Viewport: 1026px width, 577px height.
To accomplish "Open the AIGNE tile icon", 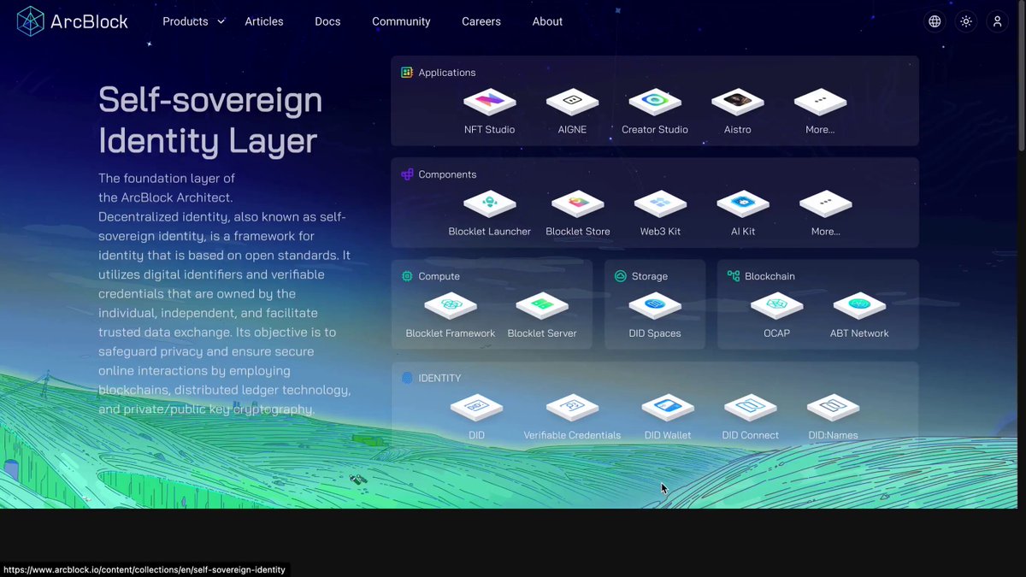I will coord(572,102).
